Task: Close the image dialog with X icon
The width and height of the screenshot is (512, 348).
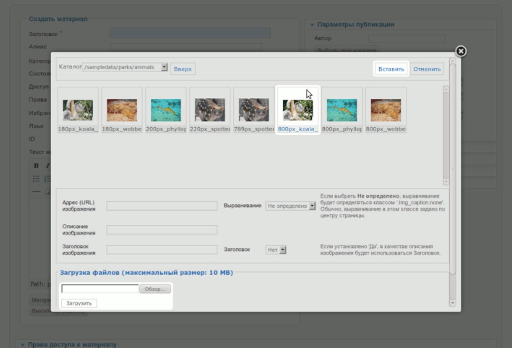Action: [x=461, y=51]
